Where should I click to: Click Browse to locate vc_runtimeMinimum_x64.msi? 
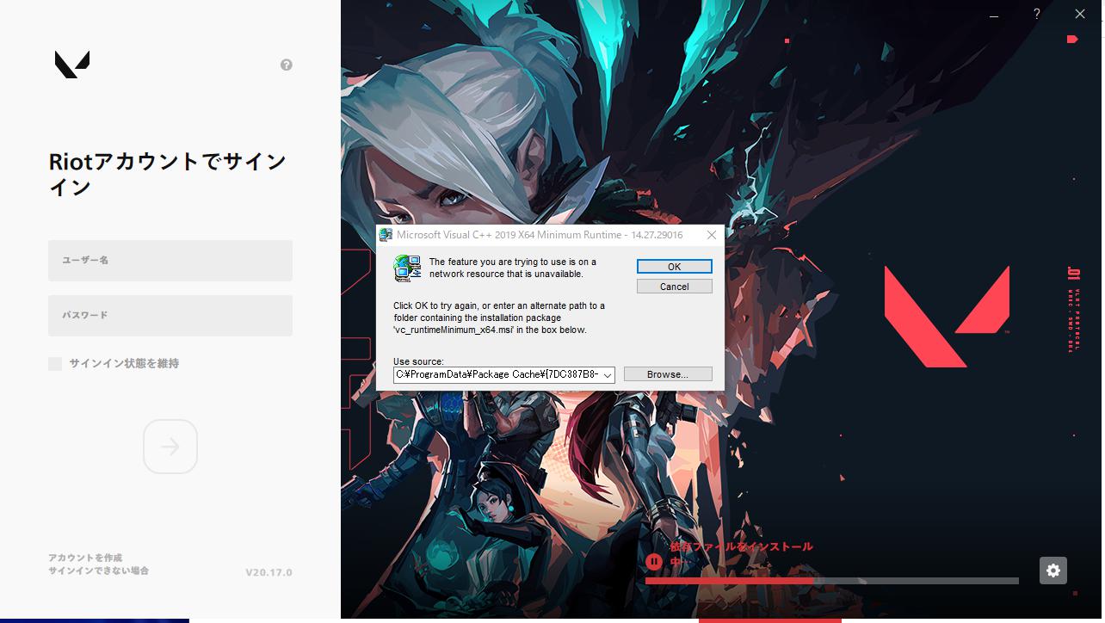[668, 373]
